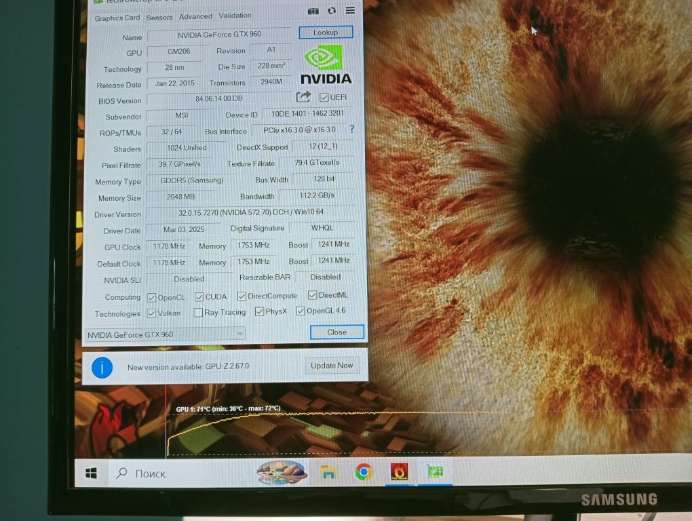Switch to FurMark in the taskbar
Screen dimensions: 692x521
400,472
